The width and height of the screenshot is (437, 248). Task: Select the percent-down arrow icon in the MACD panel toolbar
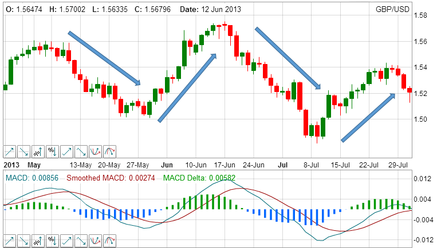[x=52, y=241]
